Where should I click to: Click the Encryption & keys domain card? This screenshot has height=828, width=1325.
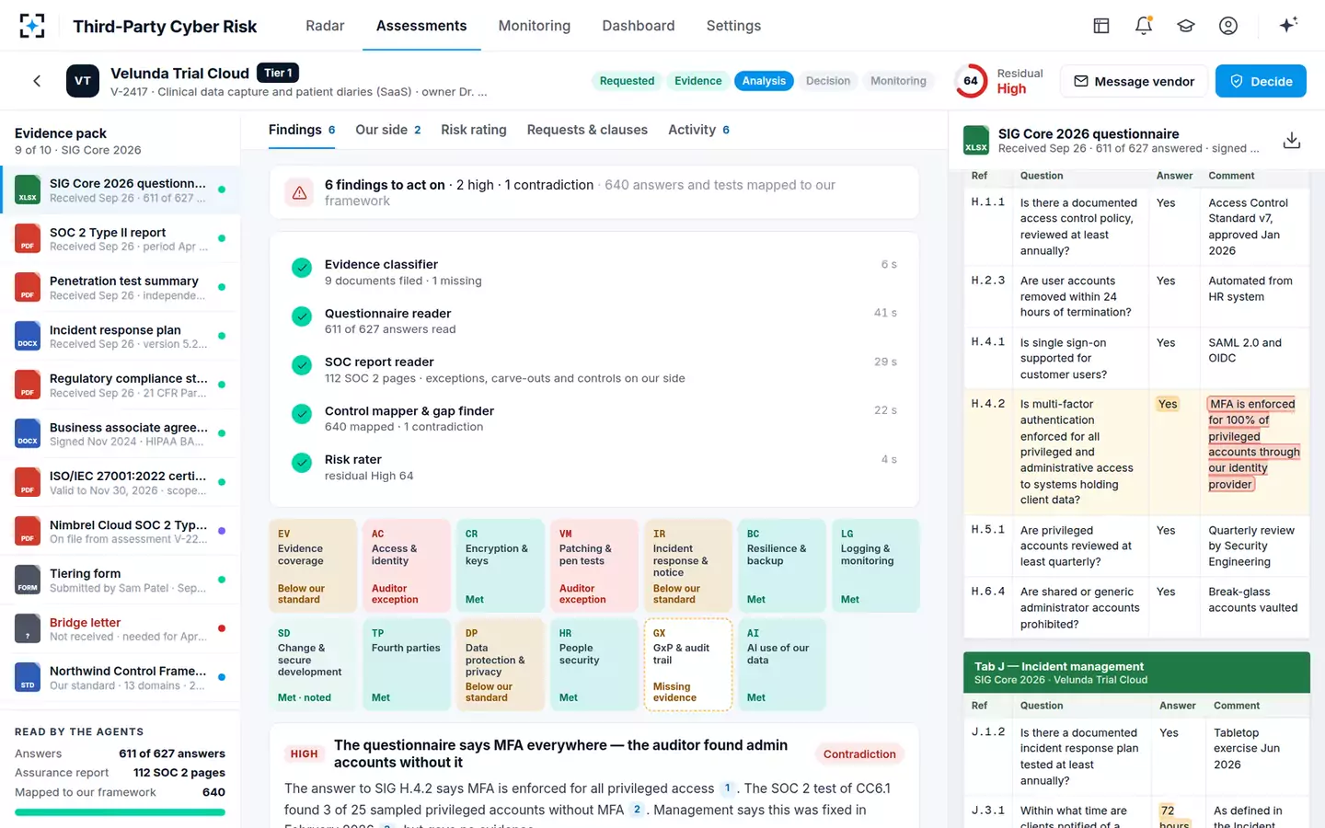[x=501, y=566]
